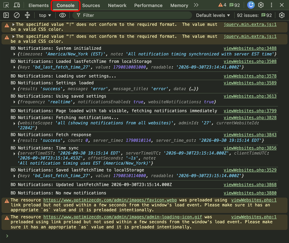
Task: Close the DevTools panel
Action: (x=282, y=5)
